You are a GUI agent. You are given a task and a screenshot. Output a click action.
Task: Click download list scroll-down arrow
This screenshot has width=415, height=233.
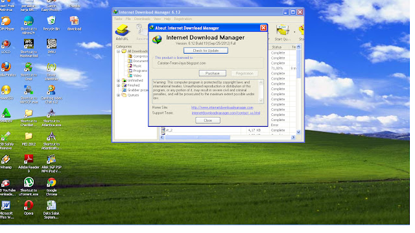[298, 132]
